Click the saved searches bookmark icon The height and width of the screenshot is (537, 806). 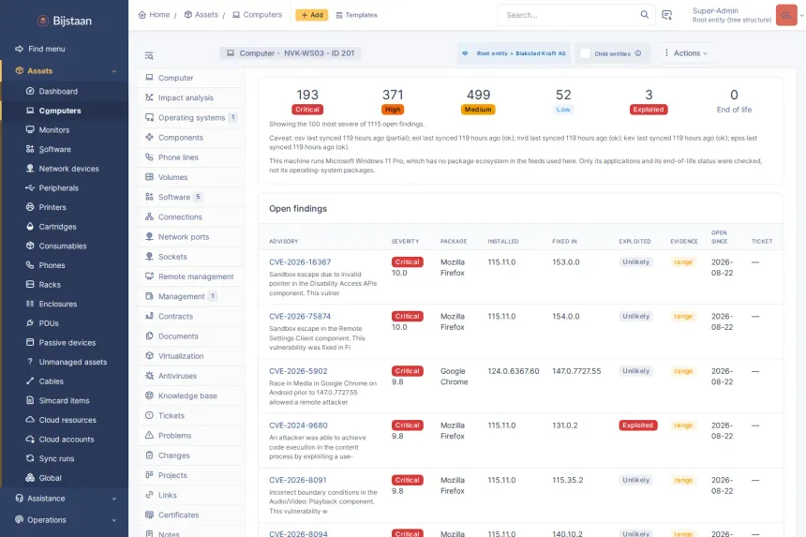[x=666, y=15]
